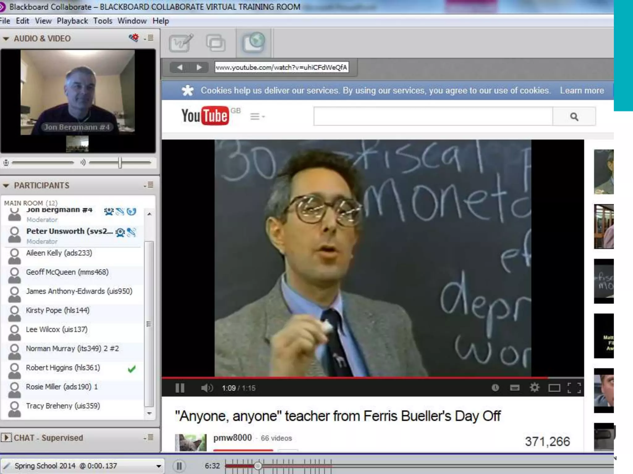Click the Learn more cookies link

pos(582,90)
